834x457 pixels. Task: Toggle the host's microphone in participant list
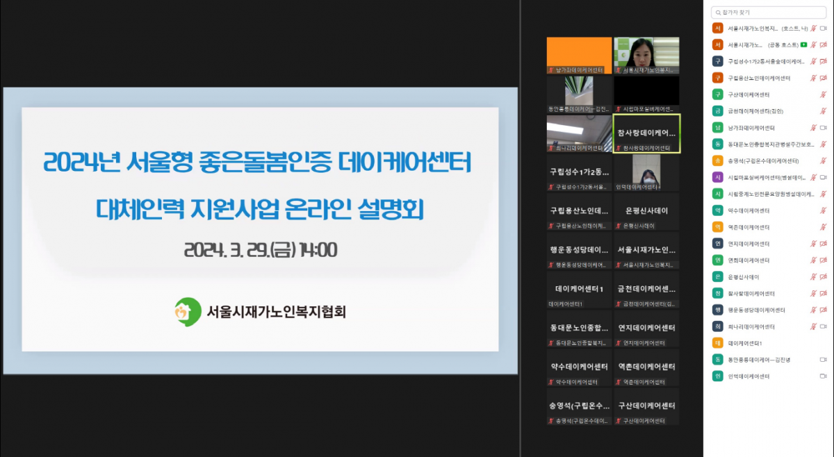pos(813,28)
